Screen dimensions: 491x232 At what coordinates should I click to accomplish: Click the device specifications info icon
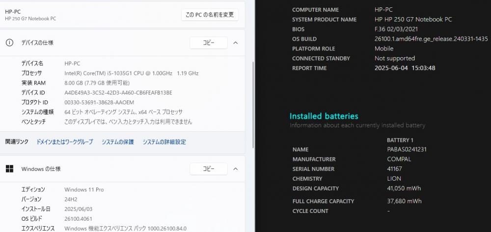pos(9,43)
